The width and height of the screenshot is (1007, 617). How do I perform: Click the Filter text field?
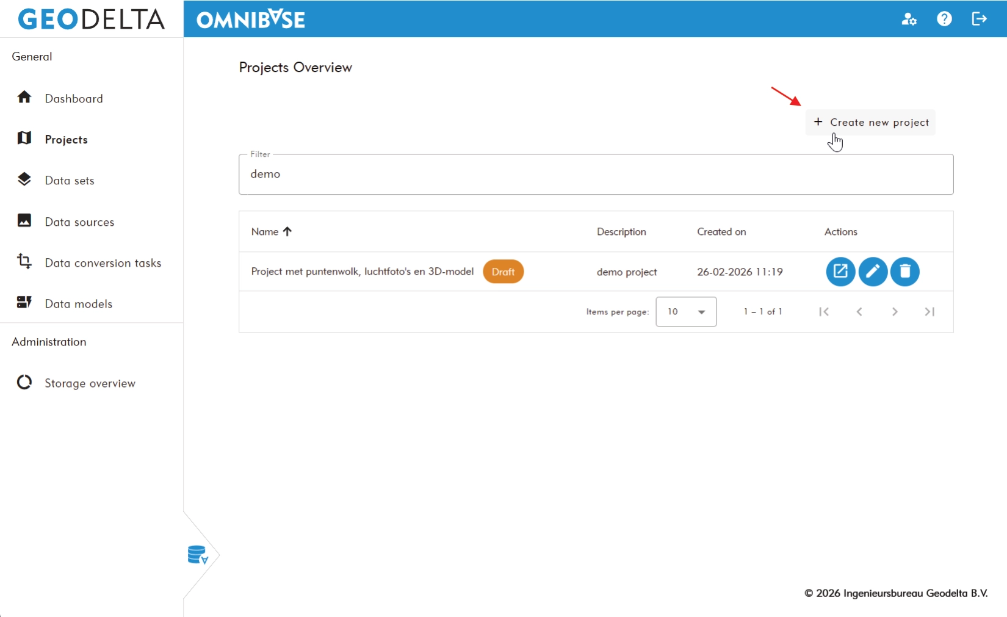(595, 175)
